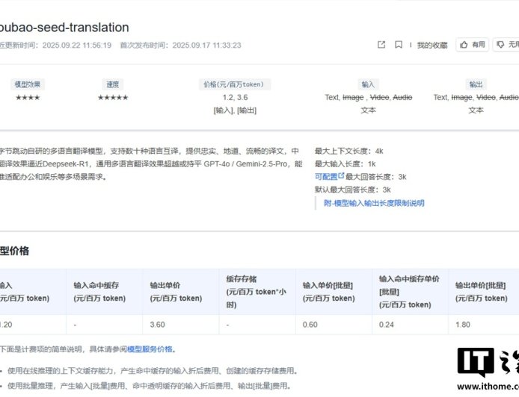Click the 输入 modality label pill

point(368,84)
